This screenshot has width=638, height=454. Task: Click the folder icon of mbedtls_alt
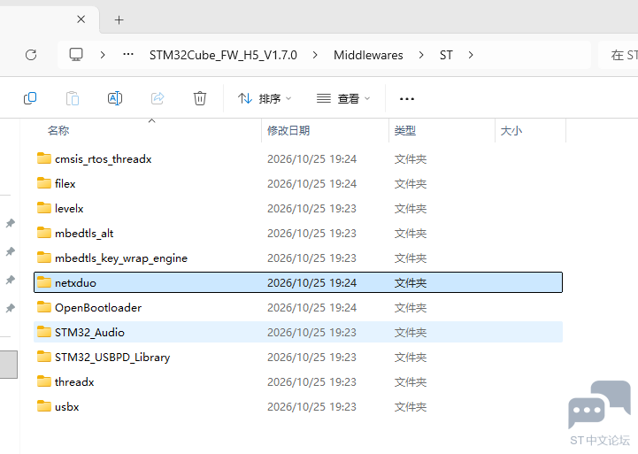click(x=44, y=233)
